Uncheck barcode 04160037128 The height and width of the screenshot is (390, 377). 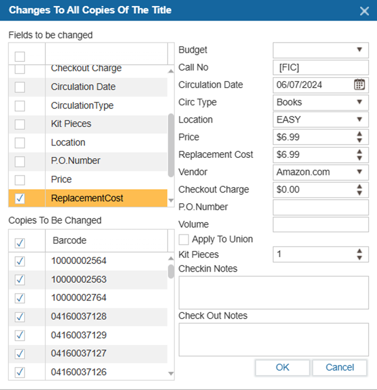(20, 317)
